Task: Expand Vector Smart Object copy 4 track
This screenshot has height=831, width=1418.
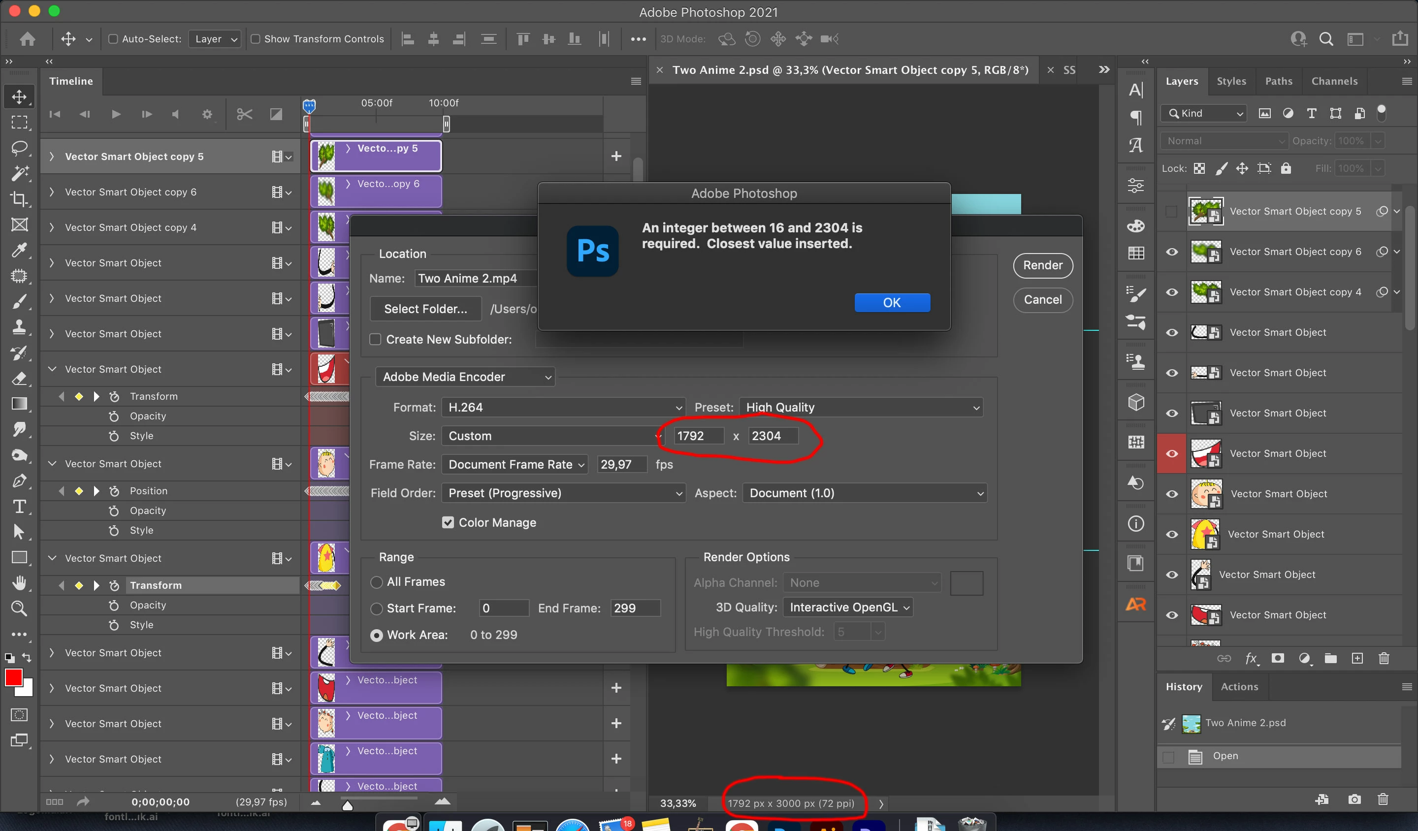Action: 52,227
